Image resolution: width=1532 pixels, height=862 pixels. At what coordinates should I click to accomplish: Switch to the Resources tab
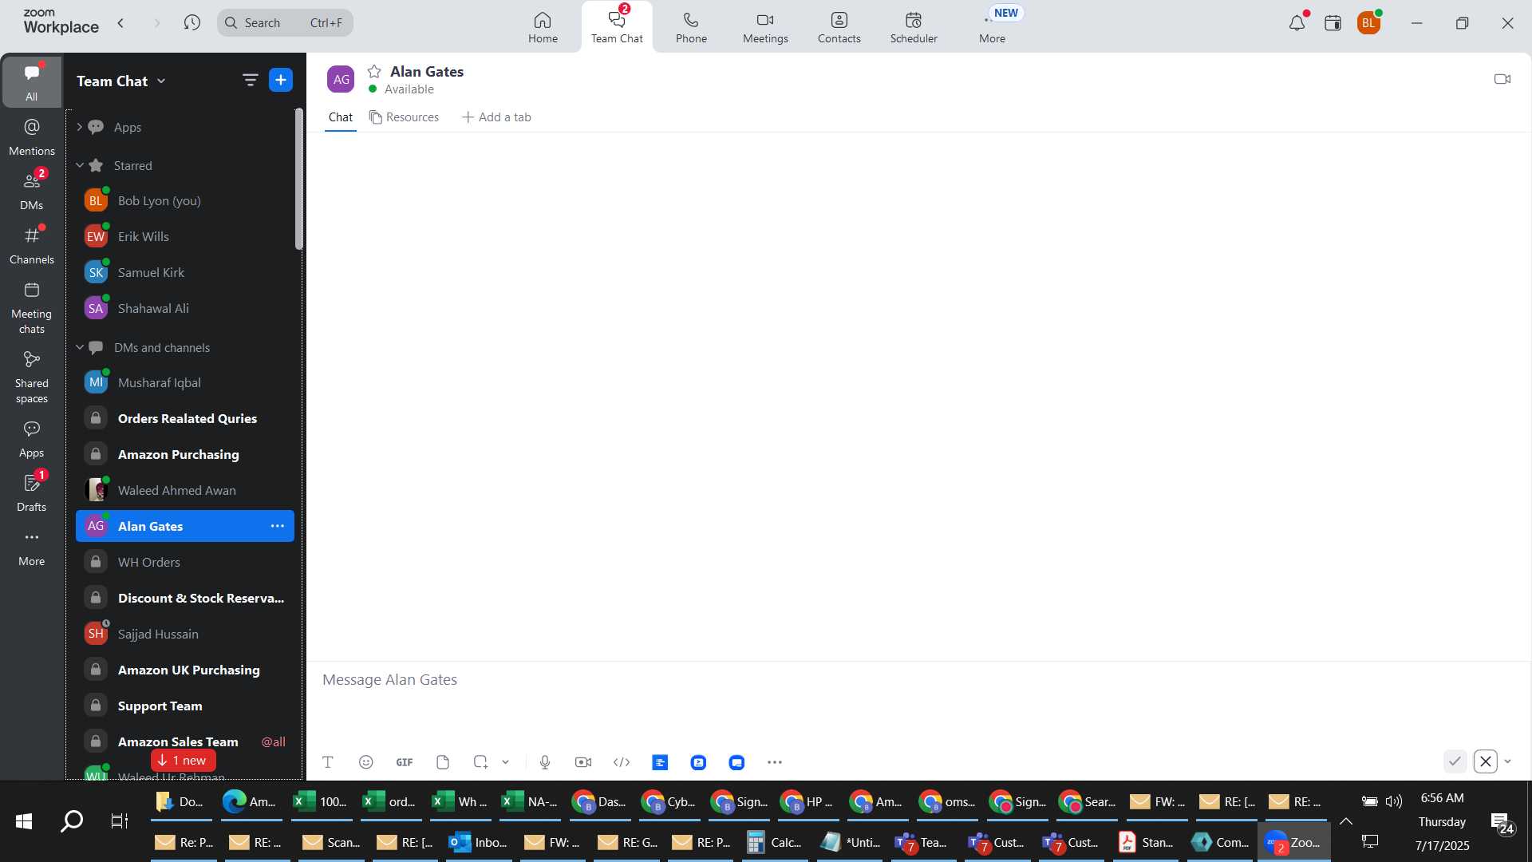(x=404, y=117)
